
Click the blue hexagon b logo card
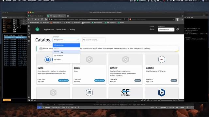pyautogui.click(x=162, y=92)
